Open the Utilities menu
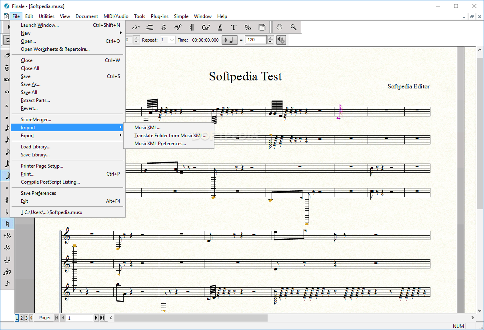This screenshot has width=484, height=330. pos(46,16)
